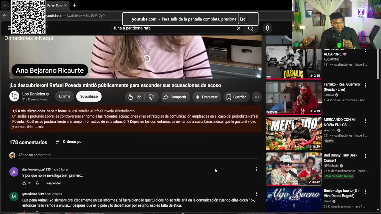Reply to @antoniopinzon1933 with Responder
381x214 pixels.
[x=54, y=183]
